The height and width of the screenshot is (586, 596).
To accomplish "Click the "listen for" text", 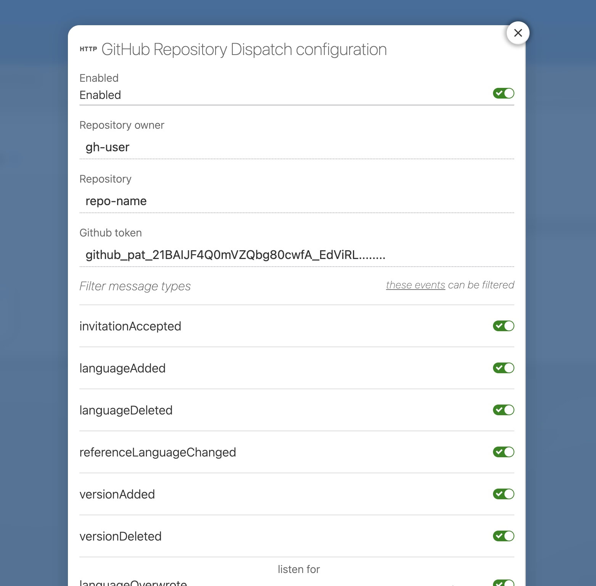I will point(298,569).
